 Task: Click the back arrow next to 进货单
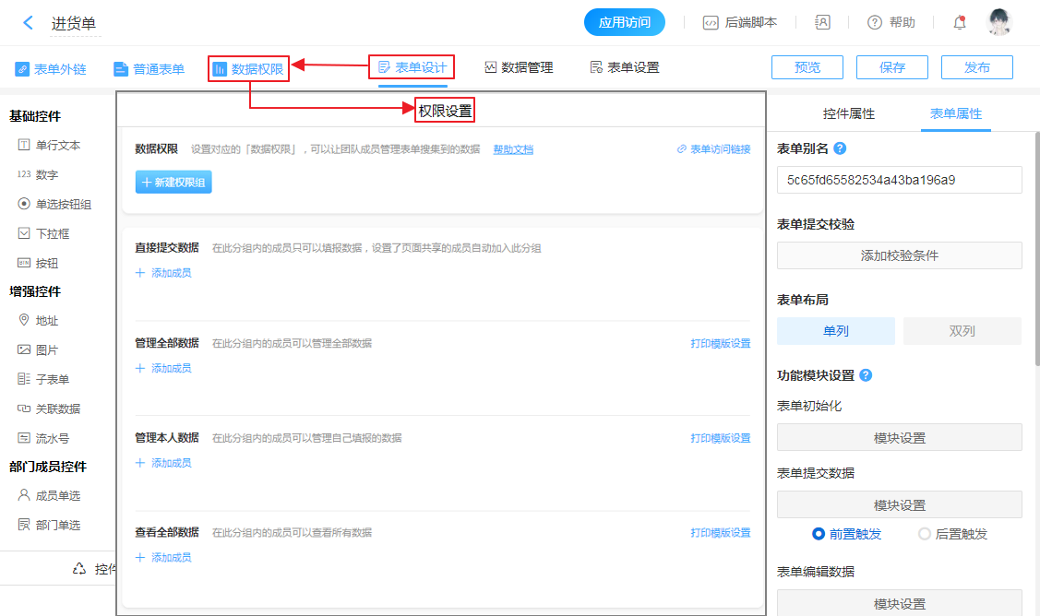click(x=29, y=23)
